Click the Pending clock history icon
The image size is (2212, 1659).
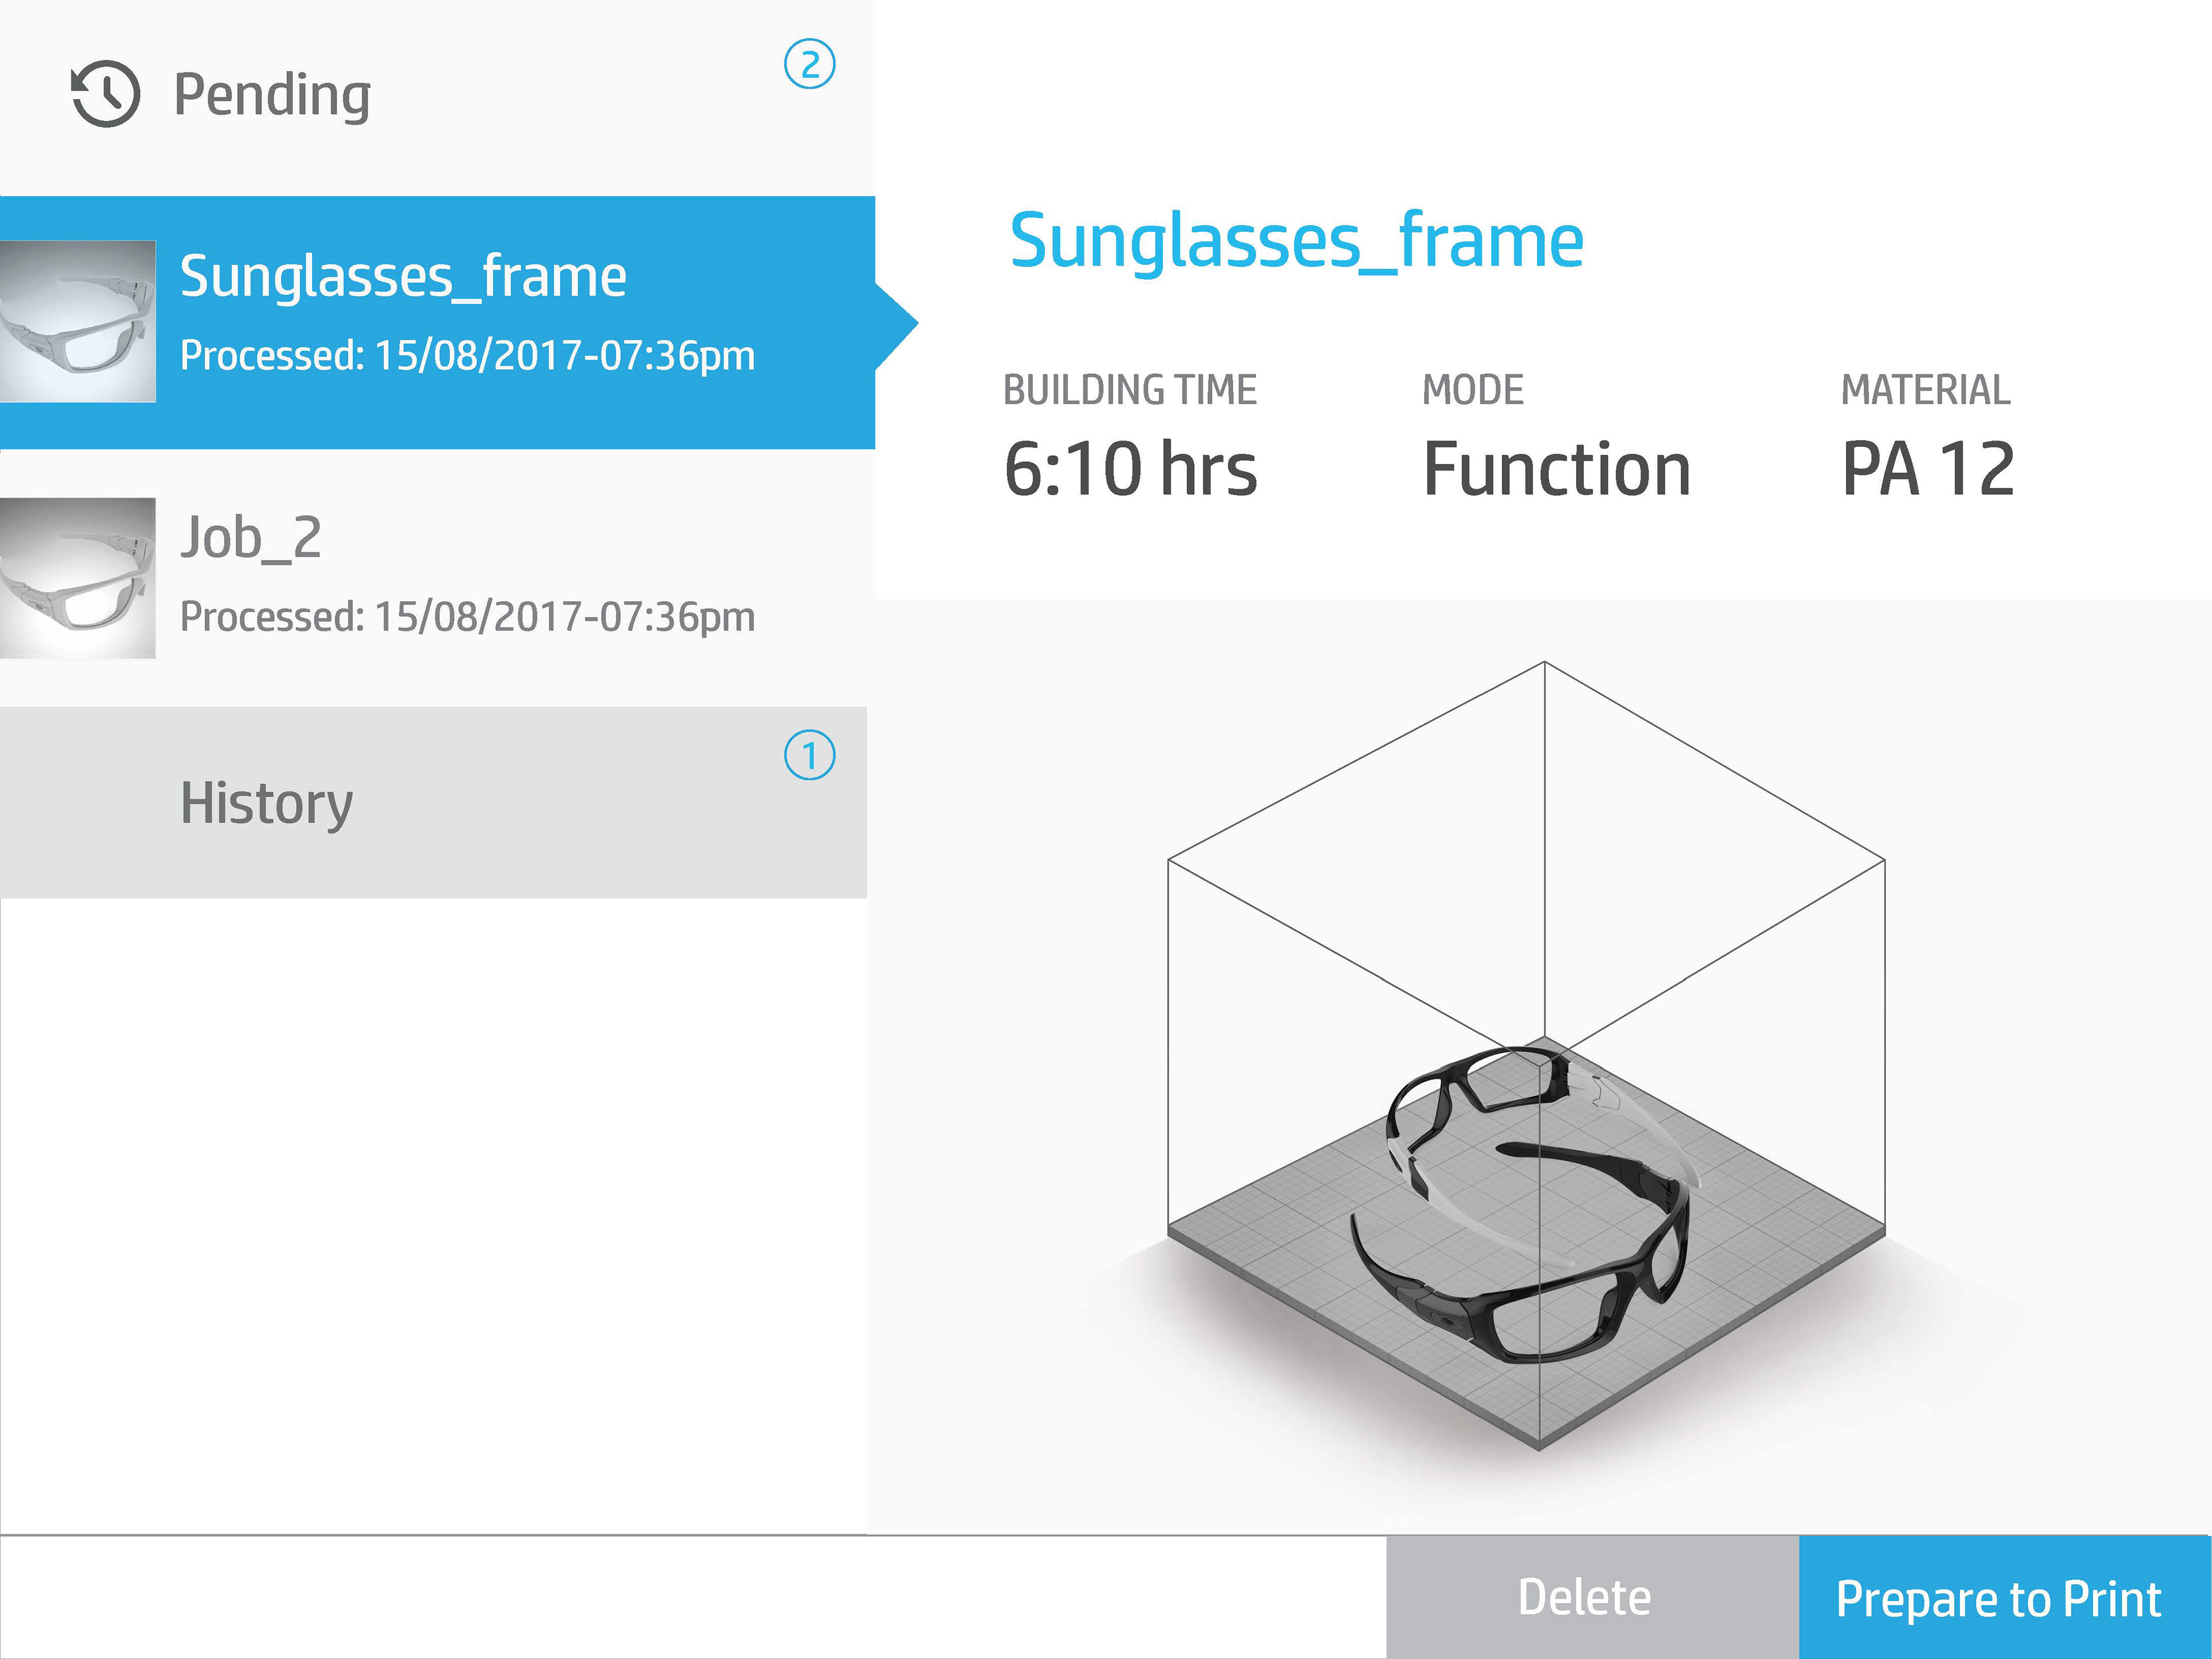(x=105, y=94)
